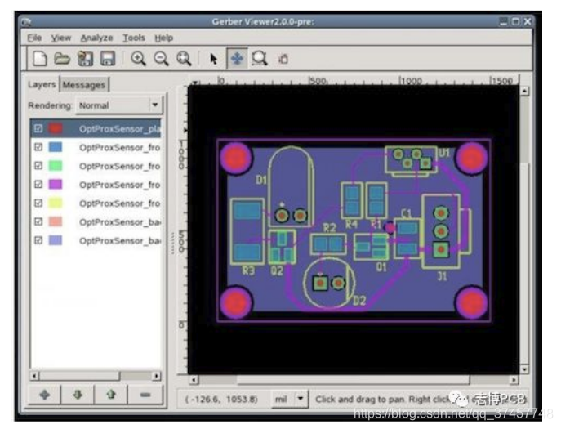The height and width of the screenshot is (429, 561).
Task: Click the Revert layers toolbar icon
Action: [85, 58]
